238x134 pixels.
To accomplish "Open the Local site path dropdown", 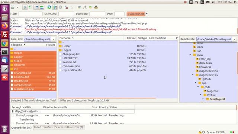I will 54,39.
